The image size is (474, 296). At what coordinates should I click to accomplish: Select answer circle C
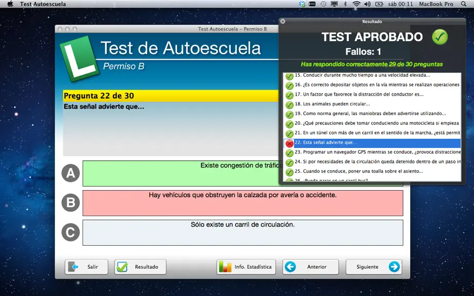[70, 232]
